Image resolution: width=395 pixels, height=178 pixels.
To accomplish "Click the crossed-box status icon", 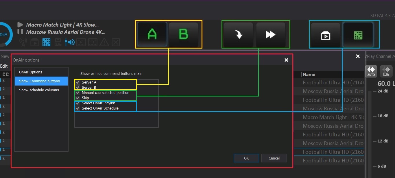I will pyautogui.click(x=116, y=42).
